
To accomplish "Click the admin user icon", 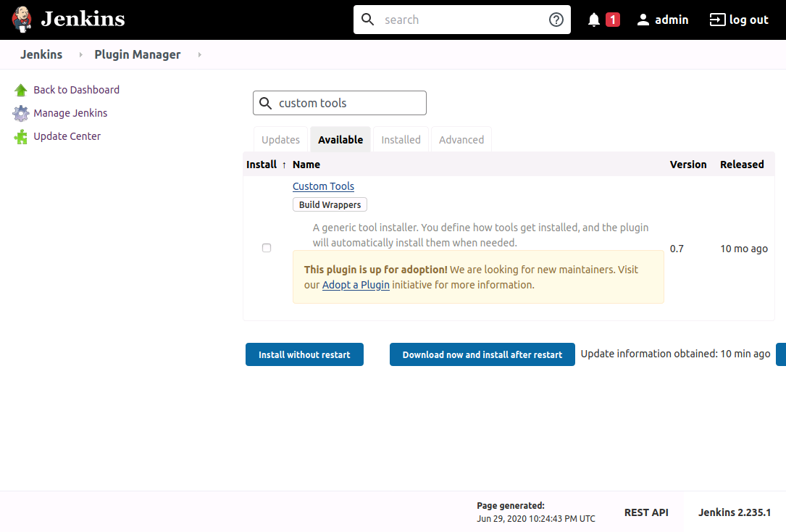I will [x=643, y=20].
